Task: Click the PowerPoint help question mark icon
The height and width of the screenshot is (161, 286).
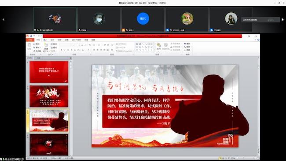Action: [258, 40]
